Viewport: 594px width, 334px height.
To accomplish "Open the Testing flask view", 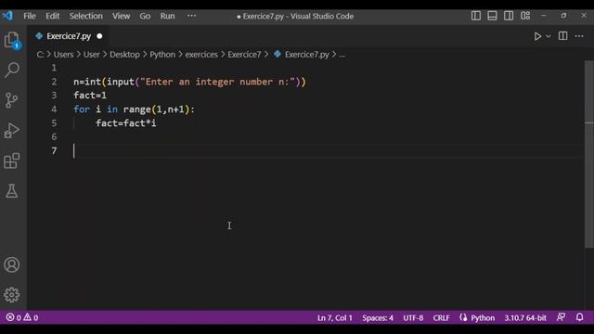I will [12, 191].
